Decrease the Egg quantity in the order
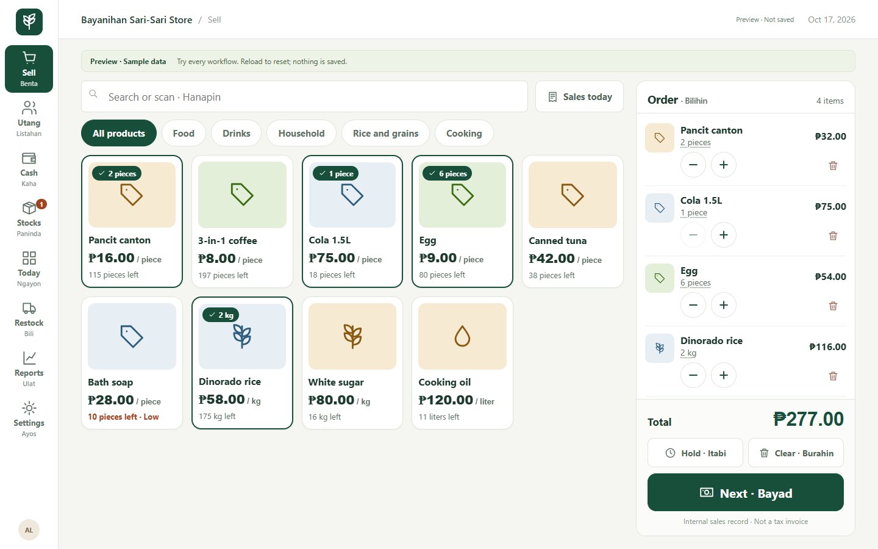Screen dimensions: 878x549 [x=693, y=305]
